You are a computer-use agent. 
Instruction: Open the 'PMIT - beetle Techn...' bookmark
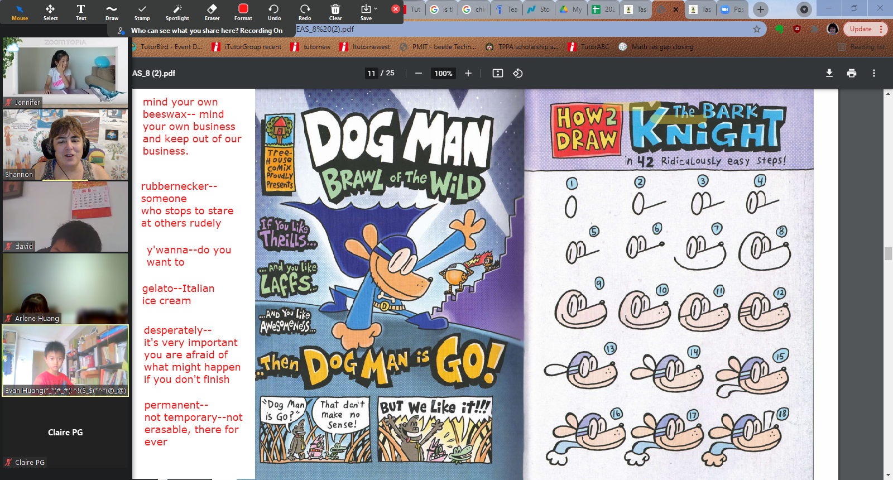pos(439,47)
